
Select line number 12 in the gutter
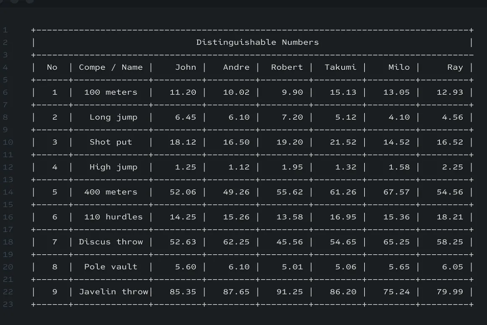8,167
